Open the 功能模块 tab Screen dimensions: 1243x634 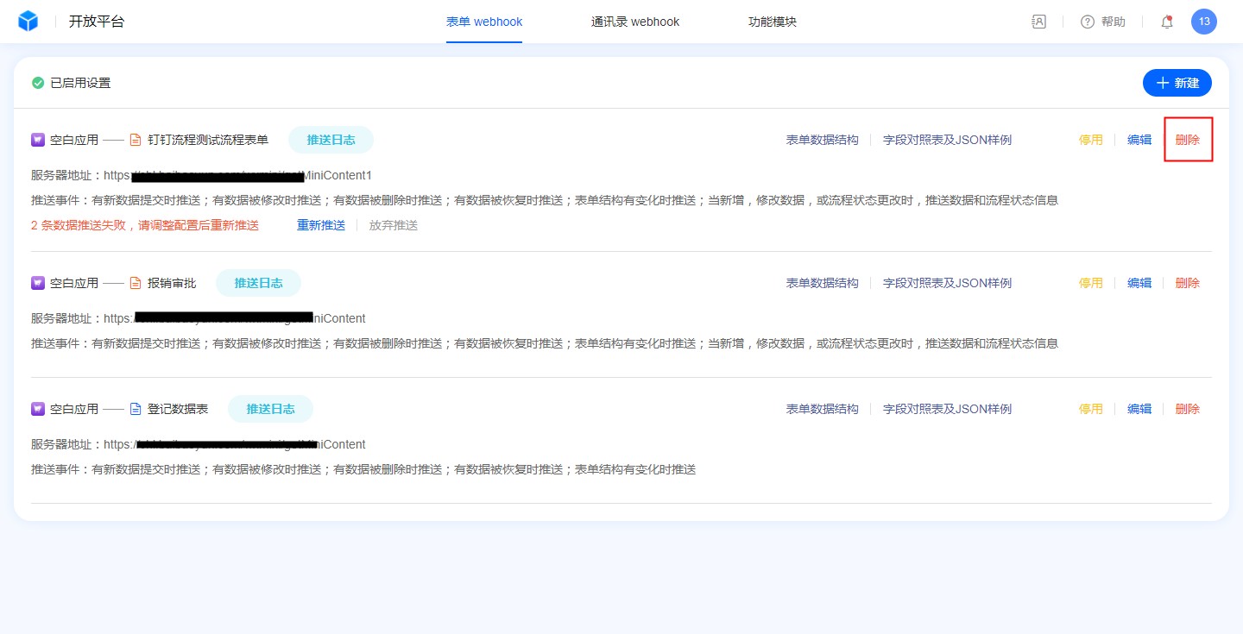773,22
